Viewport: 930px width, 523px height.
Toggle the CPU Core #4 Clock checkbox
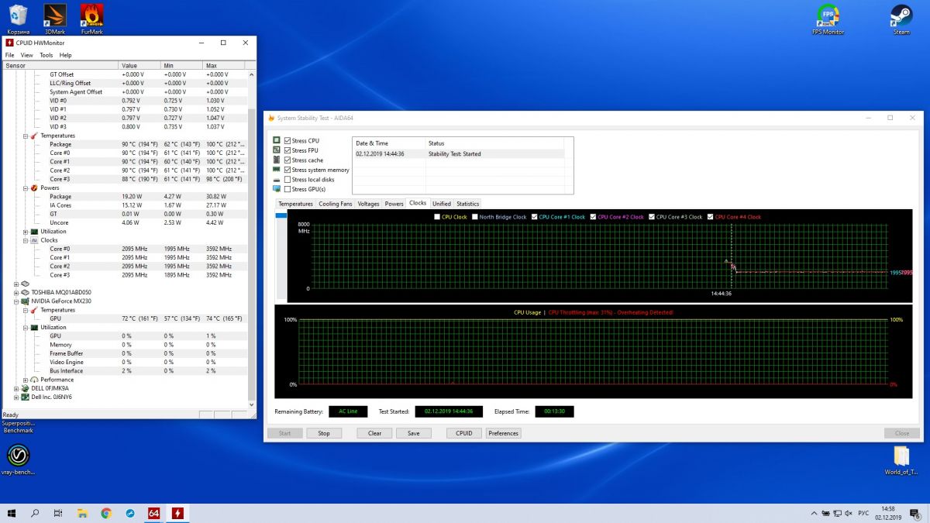click(x=711, y=217)
